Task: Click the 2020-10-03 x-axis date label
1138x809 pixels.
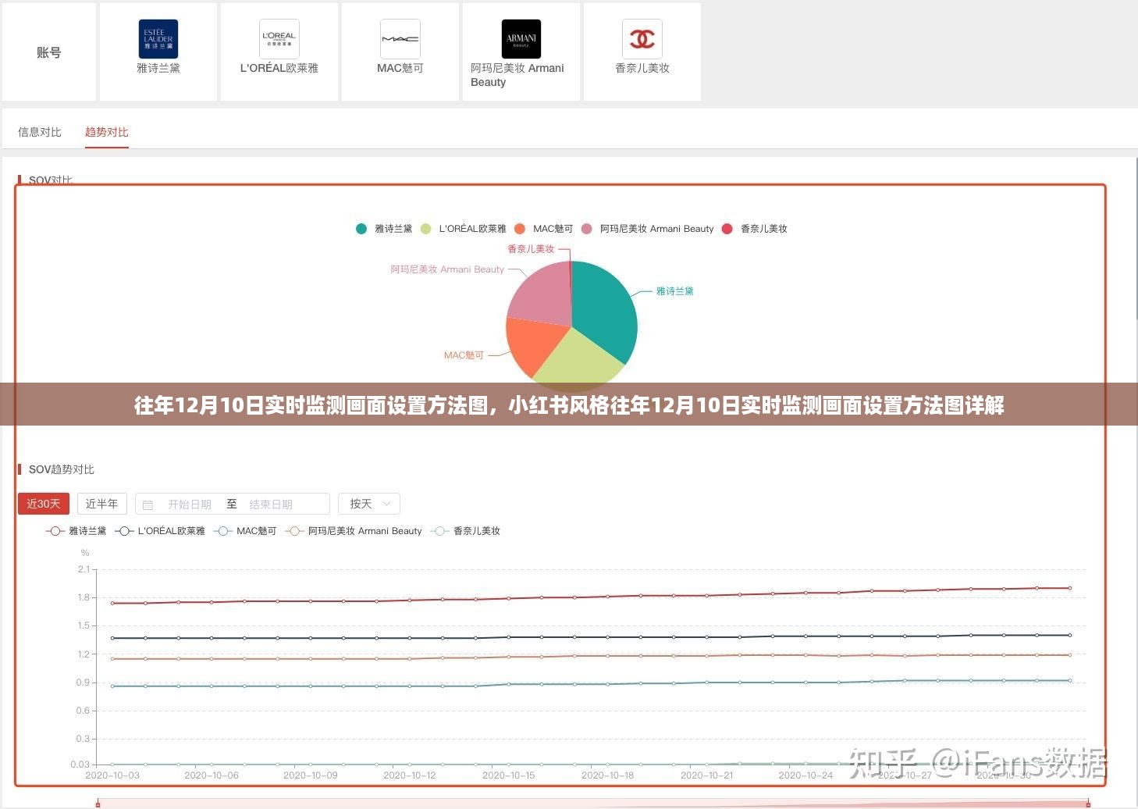Action: pyautogui.click(x=112, y=775)
